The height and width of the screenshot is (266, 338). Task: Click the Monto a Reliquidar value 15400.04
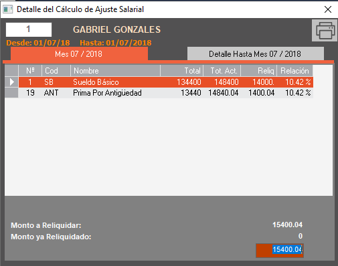pos(287,225)
